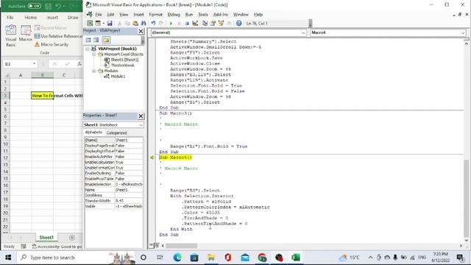Edit the DisplayPageBreaks False property value
This screenshot has height=265, width=471.
click(129, 146)
